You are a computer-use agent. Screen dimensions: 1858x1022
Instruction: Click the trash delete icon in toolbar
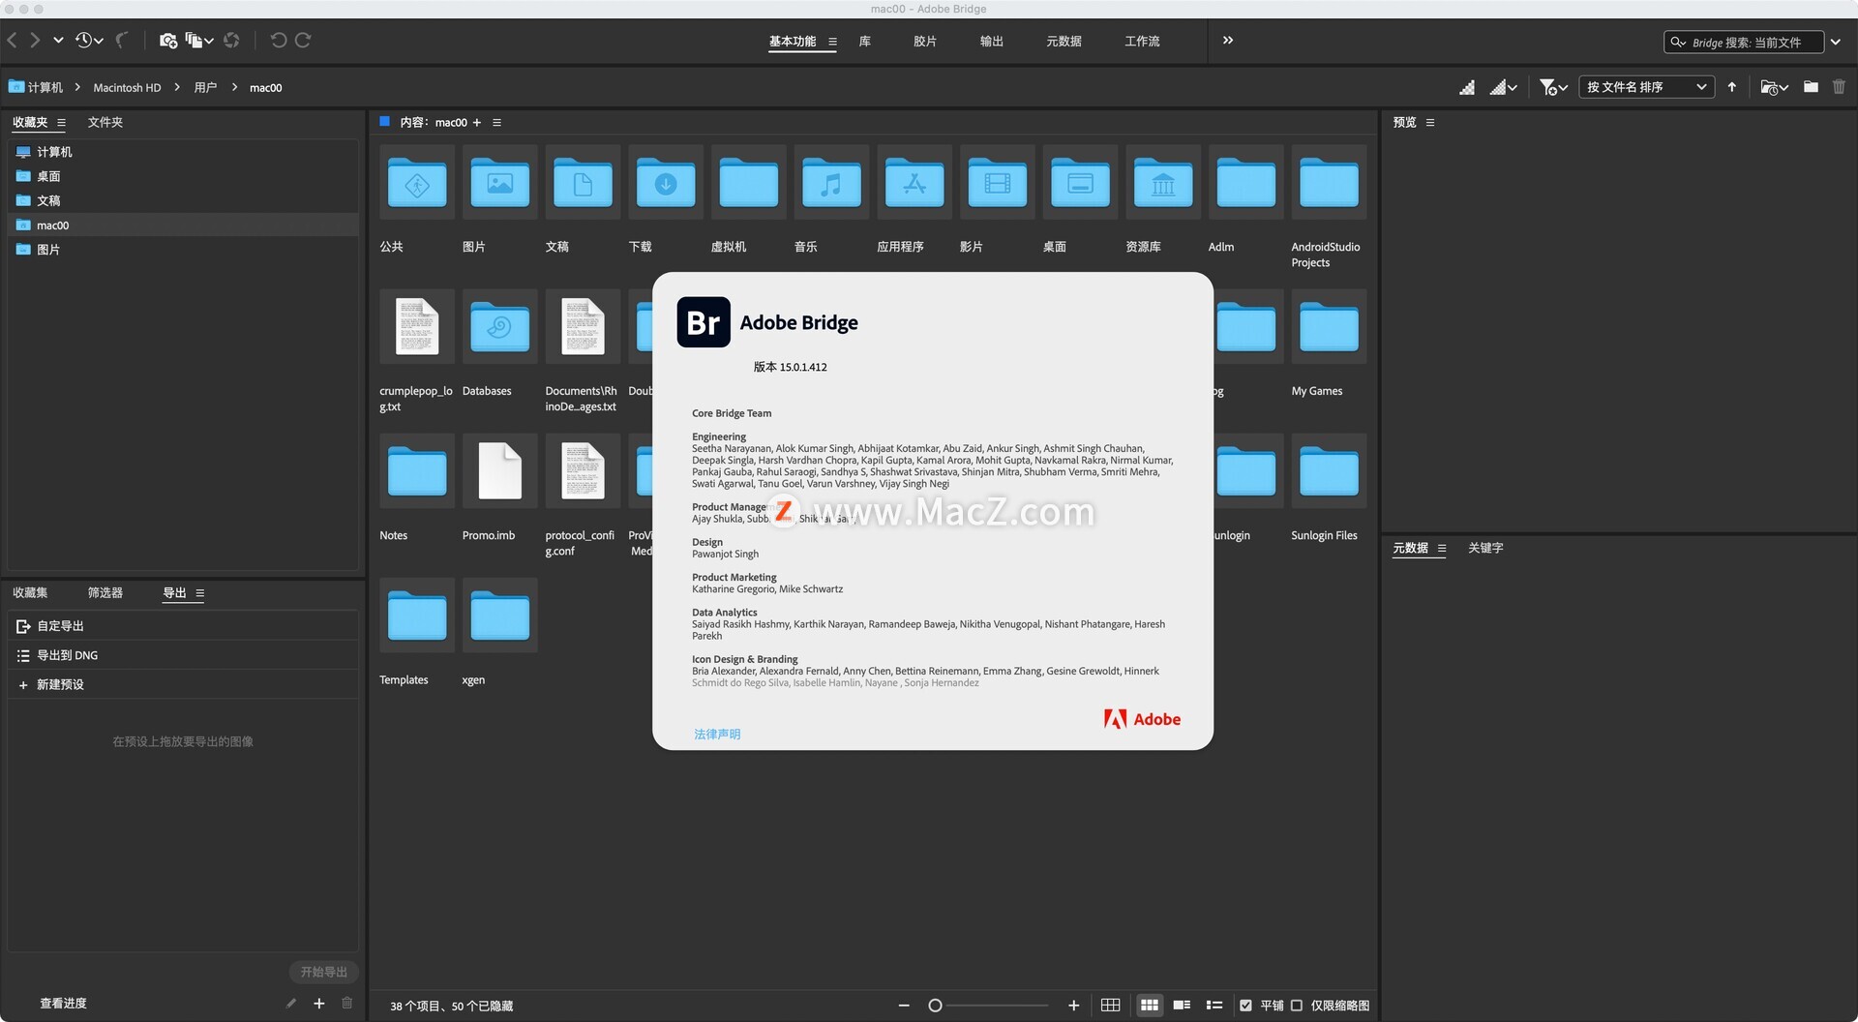click(1839, 87)
